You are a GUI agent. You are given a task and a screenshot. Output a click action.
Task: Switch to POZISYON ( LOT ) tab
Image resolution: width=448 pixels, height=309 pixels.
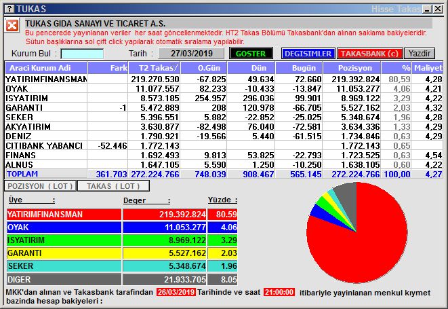[x=40, y=186]
